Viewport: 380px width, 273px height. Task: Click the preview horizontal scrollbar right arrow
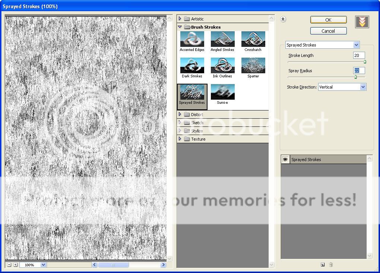[x=163, y=265]
